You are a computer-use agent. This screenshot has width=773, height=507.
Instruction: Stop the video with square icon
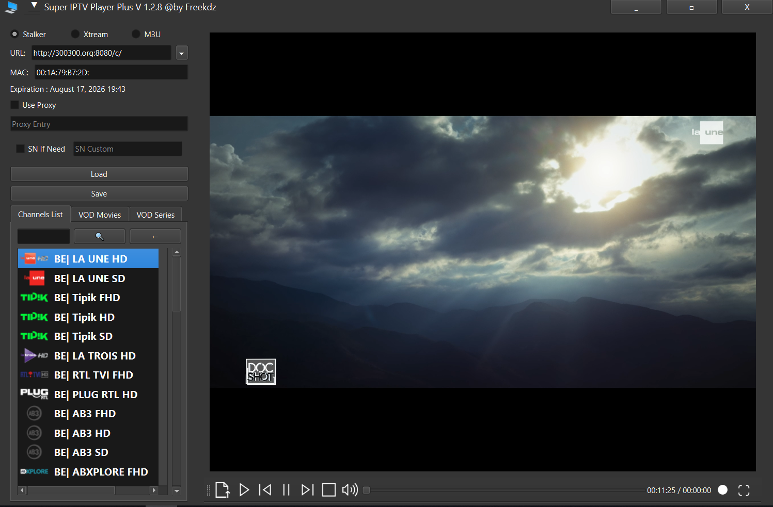coord(328,490)
